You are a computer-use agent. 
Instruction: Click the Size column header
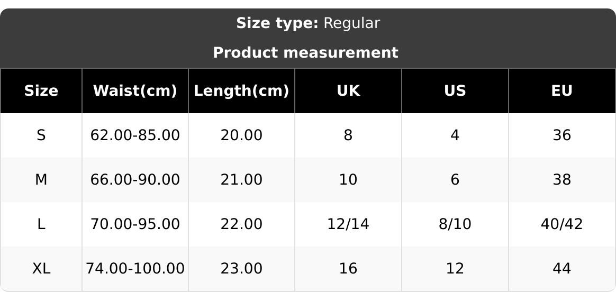pyautogui.click(x=41, y=91)
